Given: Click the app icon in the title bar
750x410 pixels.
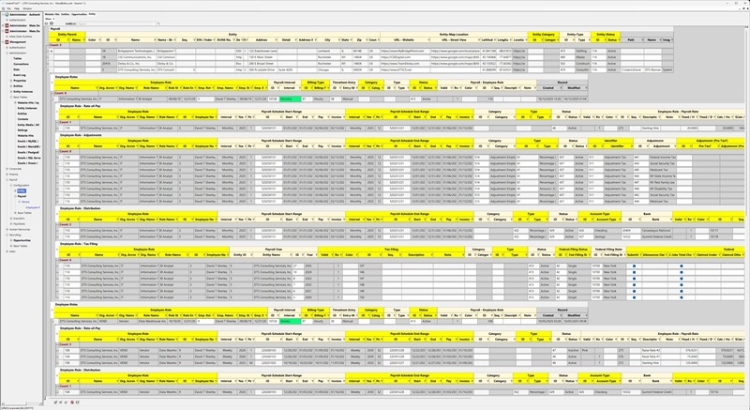Looking at the screenshot, I should (4, 3).
